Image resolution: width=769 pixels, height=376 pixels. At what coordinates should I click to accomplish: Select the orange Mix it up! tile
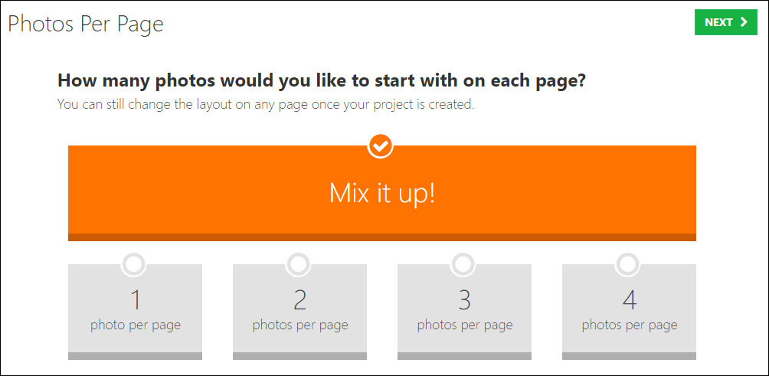point(382,193)
